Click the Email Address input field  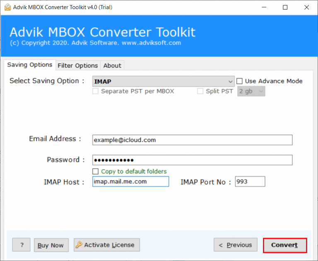coord(192,140)
